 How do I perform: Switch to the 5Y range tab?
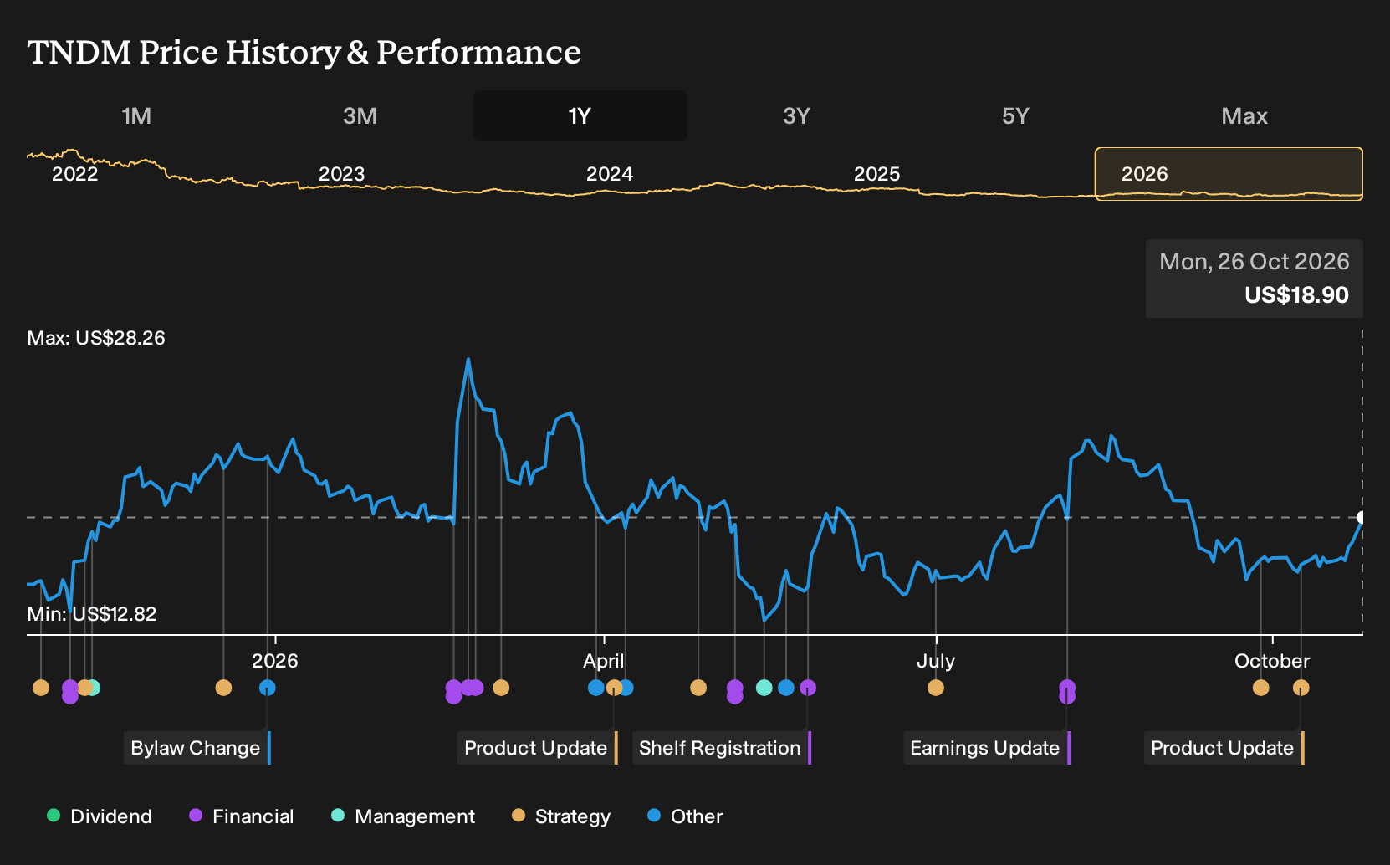1015,115
